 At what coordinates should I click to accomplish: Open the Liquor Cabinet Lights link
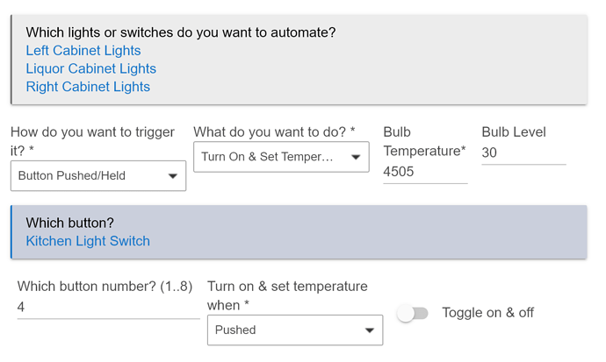point(90,68)
